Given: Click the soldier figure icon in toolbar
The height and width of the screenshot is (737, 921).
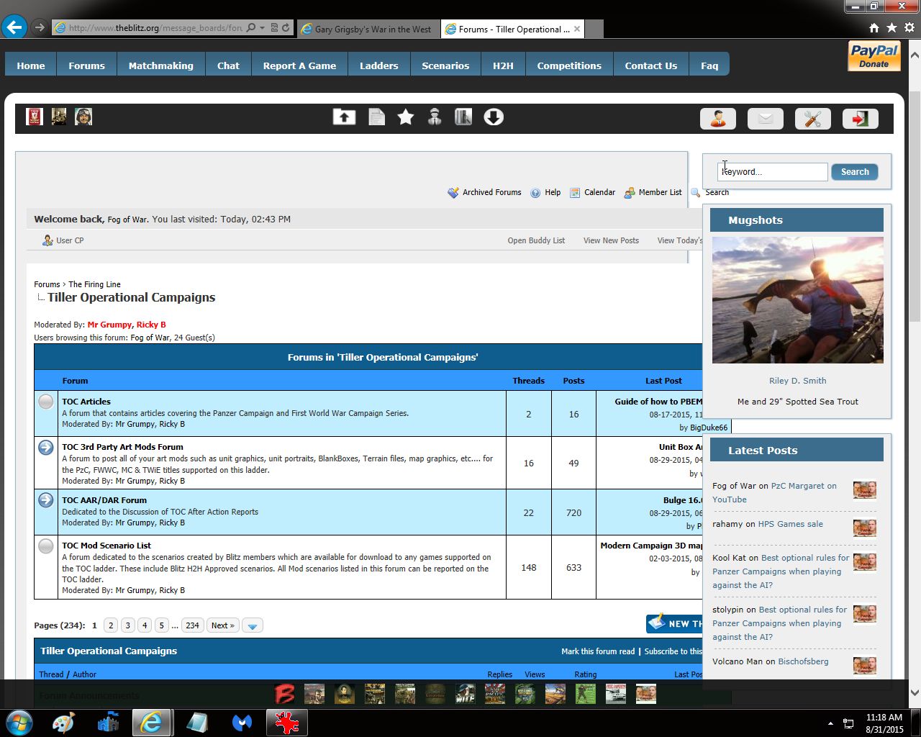Looking at the screenshot, I should click(x=435, y=117).
